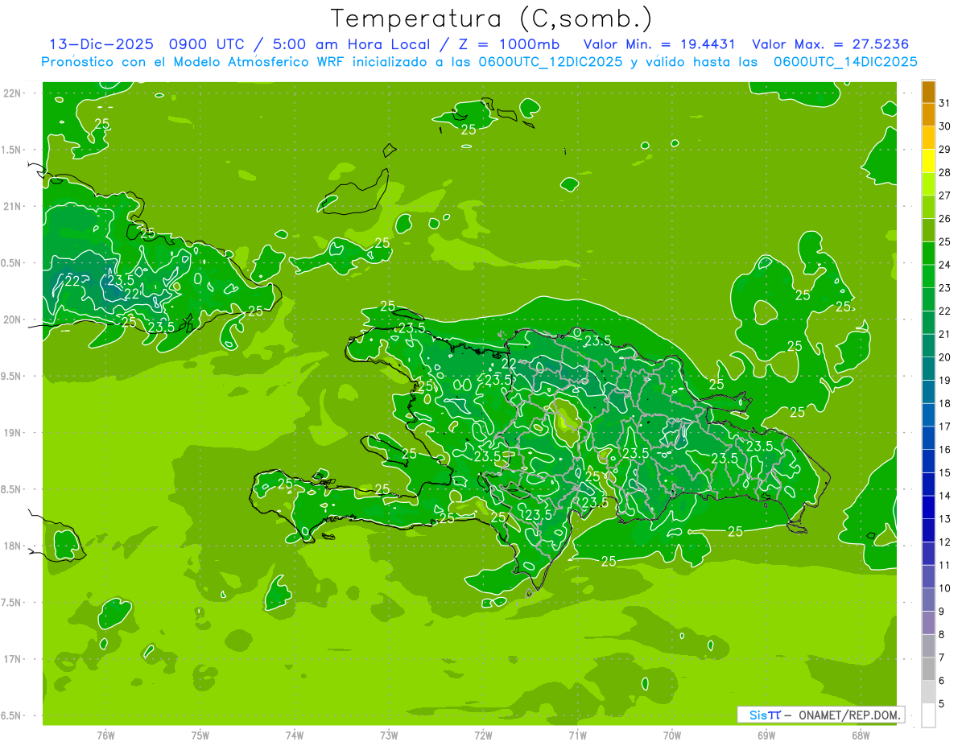
Task: Click the colorbar scale label "7"
Action: point(942,657)
